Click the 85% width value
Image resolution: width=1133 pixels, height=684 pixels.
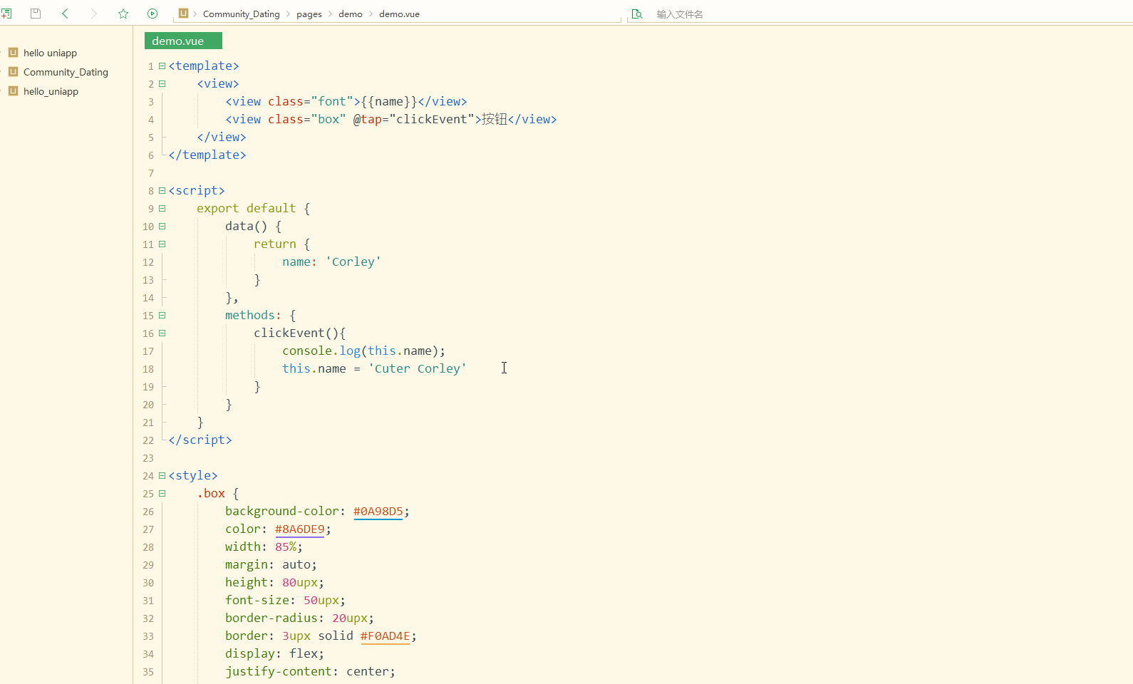pos(286,546)
